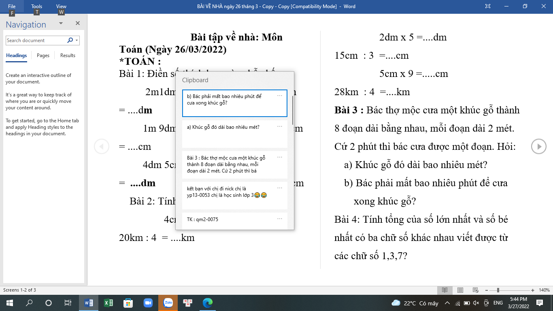Image resolution: width=553 pixels, height=311 pixels.
Task: Click text 'Bài 4: Tính tổng của số lớn nhất'
Action: [421, 219]
